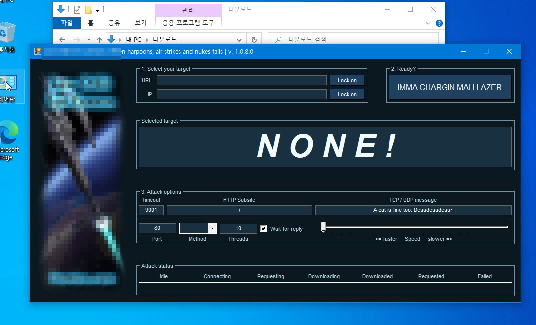Go up one folder with the up arrow
This screenshot has width=536, height=325.
coord(99,40)
